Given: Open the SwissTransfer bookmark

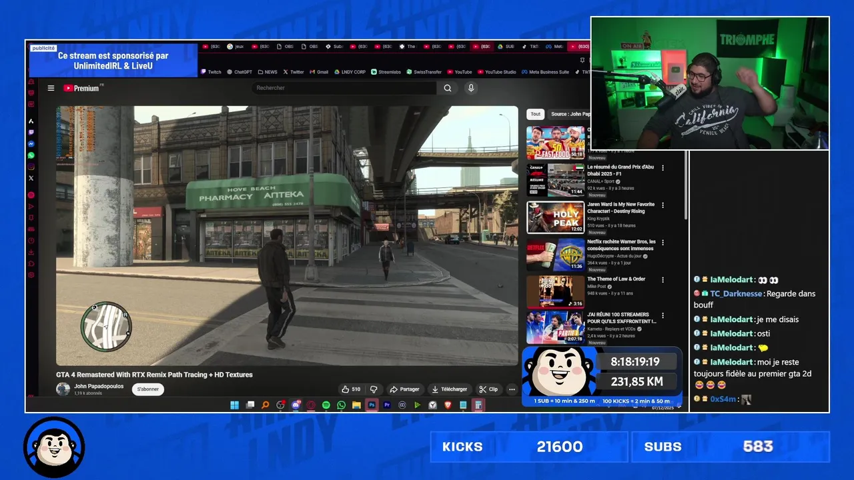Looking at the screenshot, I should (x=424, y=72).
